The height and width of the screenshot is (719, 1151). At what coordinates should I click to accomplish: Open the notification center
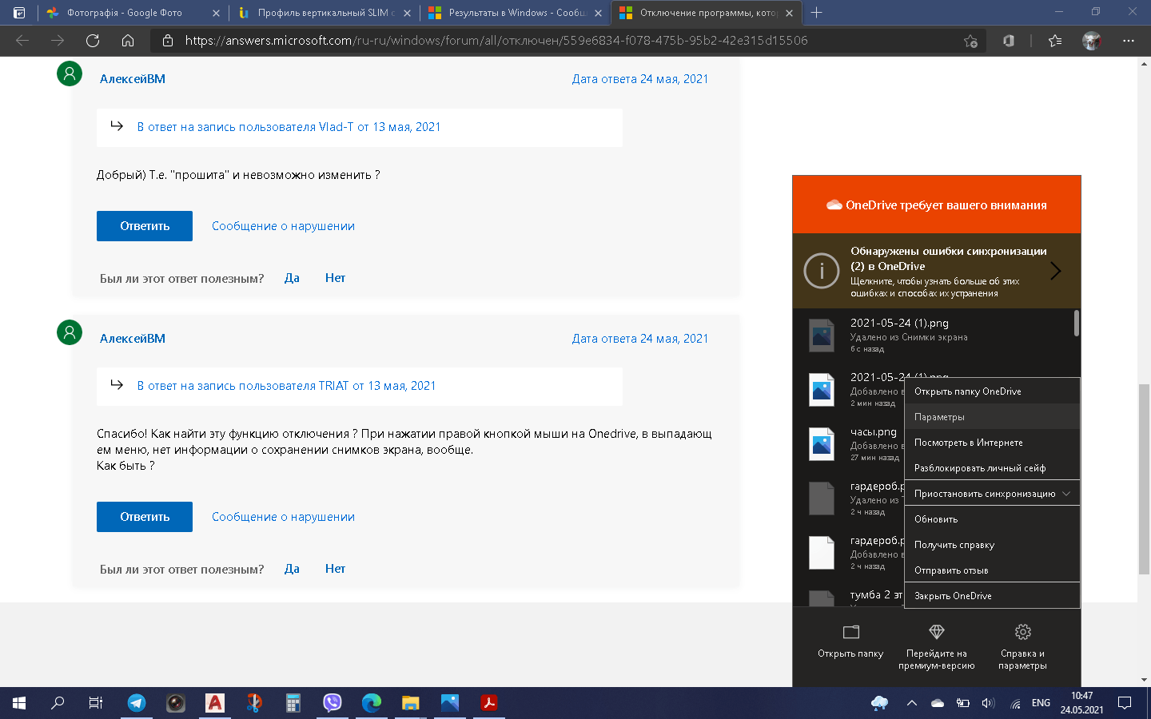click(x=1125, y=703)
